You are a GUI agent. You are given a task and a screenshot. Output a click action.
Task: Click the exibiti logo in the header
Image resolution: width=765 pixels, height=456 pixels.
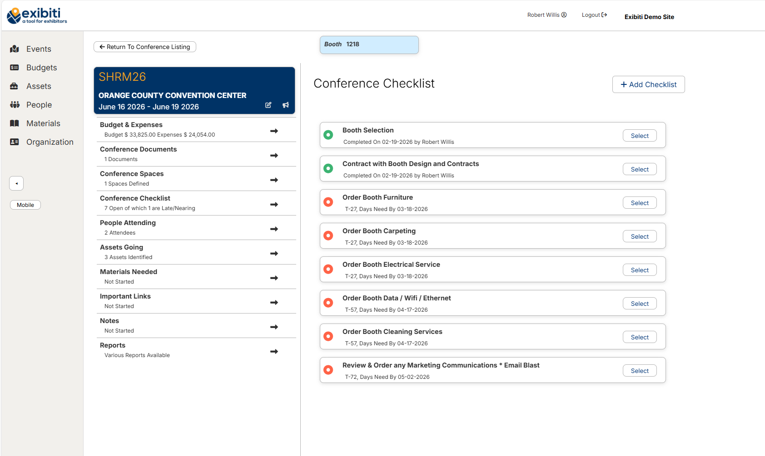click(x=36, y=15)
